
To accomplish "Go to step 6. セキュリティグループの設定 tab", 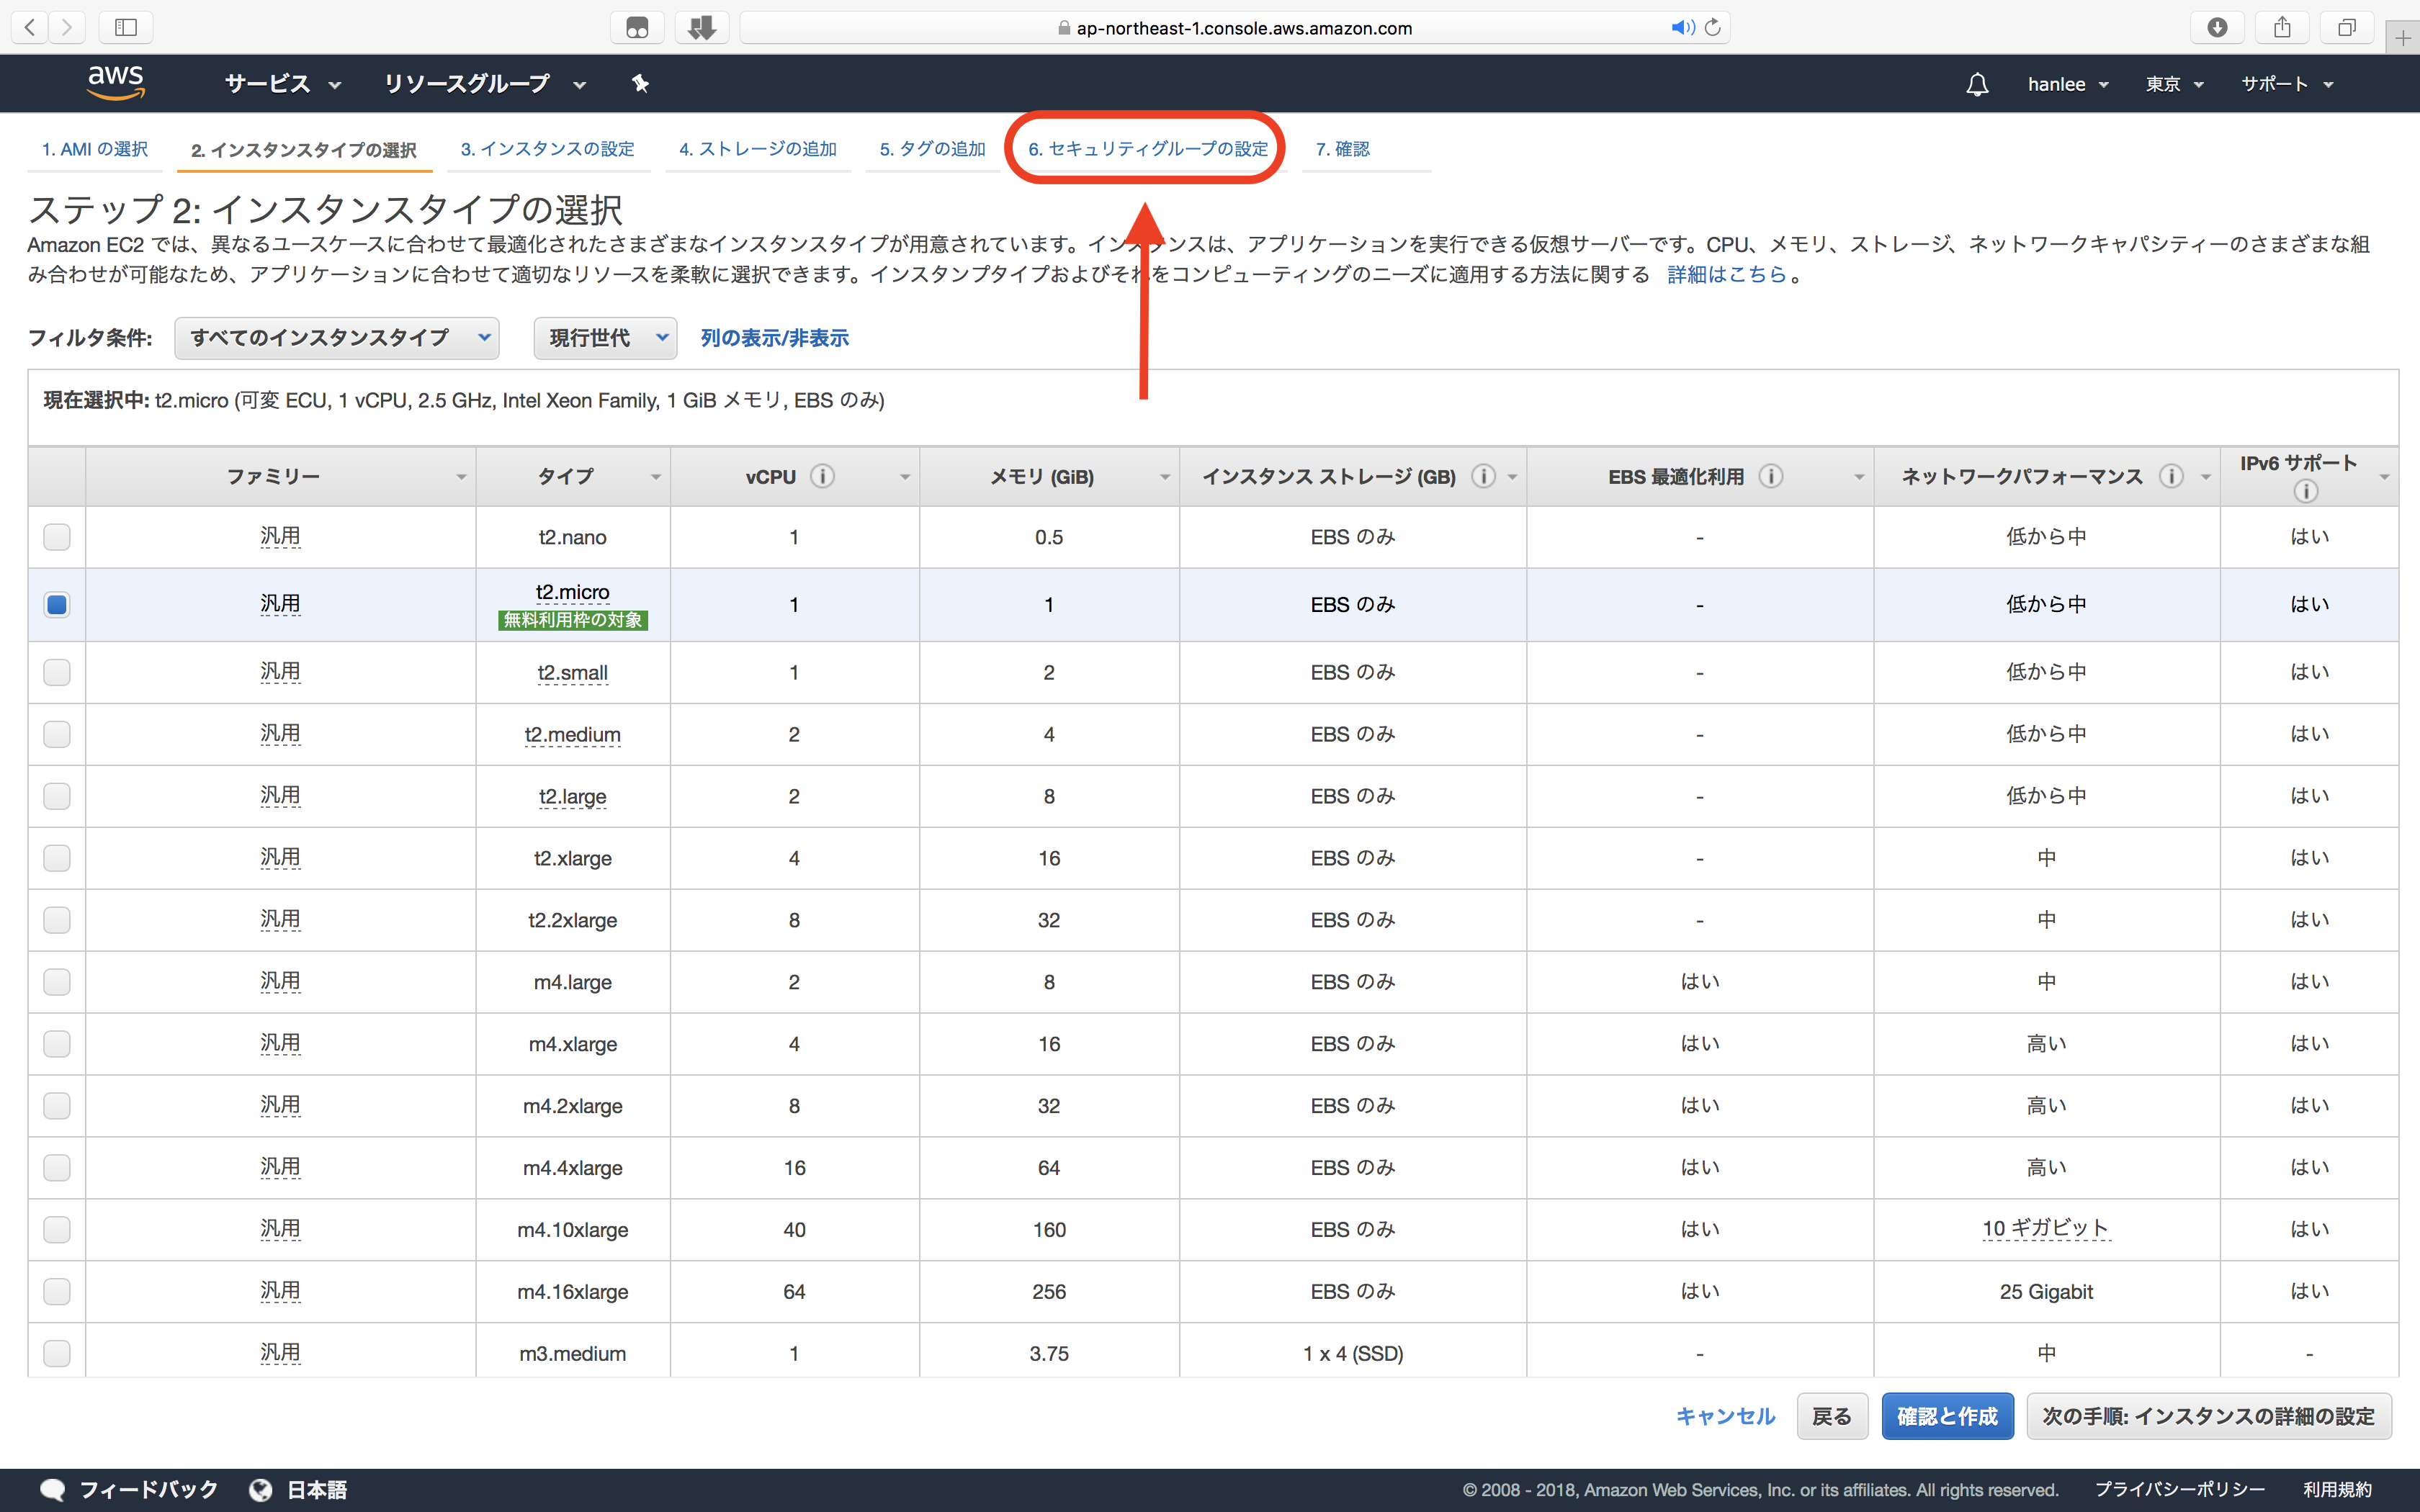I will (1148, 149).
